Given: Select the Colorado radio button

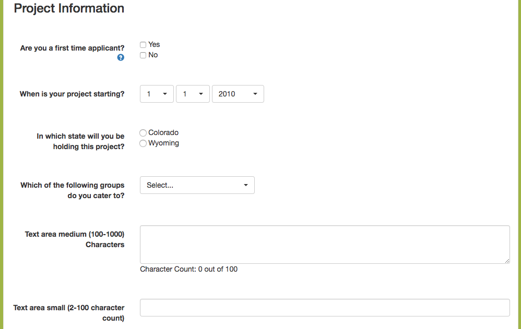Looking at the screenshot, I should 143,133.
